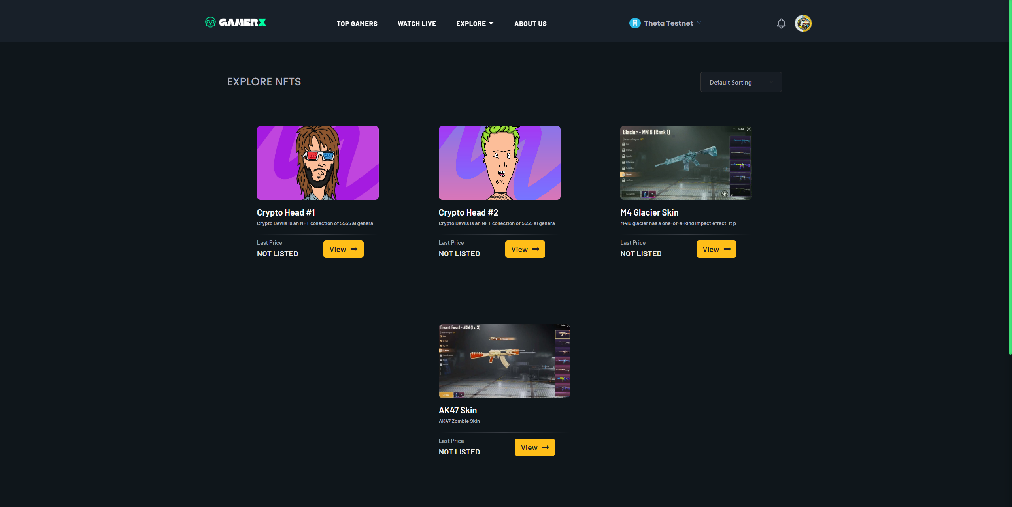1012x507 pixels.
Task: Click the arrow icon on Crypto Head #2 View button
Action: tap(536, 249)
